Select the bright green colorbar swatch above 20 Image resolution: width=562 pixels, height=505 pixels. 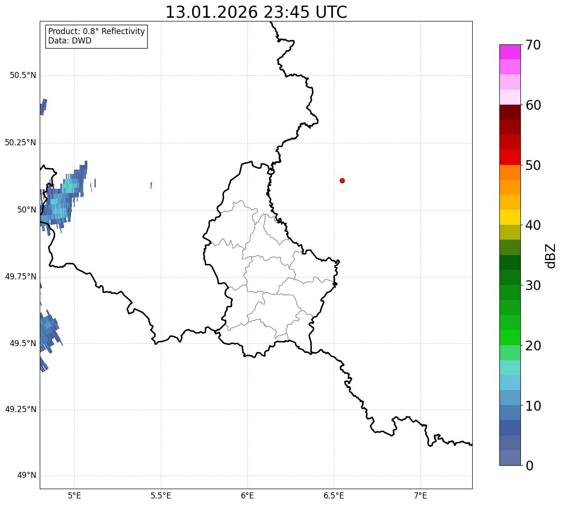[510, 337]
